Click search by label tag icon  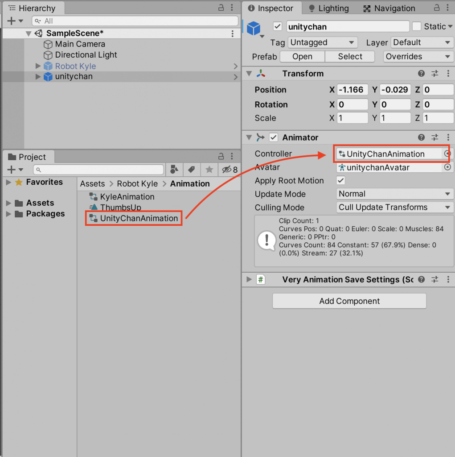191,170
